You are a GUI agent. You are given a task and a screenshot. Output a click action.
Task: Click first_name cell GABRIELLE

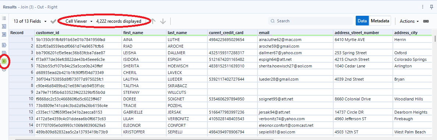144,112
